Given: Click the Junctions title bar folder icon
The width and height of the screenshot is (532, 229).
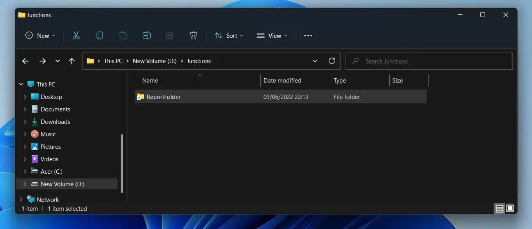Looking at the screenshot, I should pos(22,15).
